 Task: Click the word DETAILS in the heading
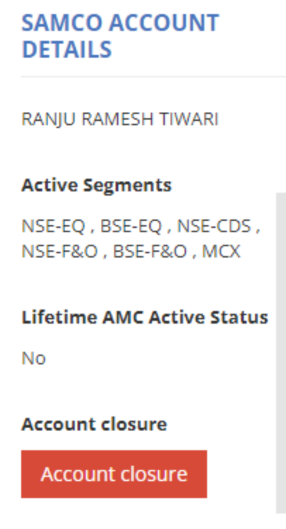click(x=67, y=49)
